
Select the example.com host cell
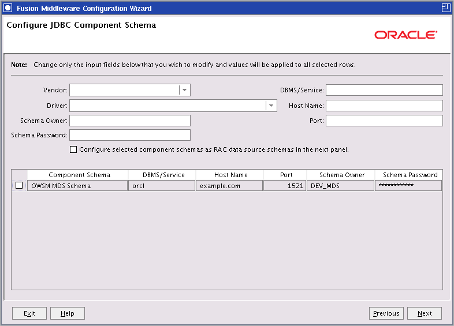coord(229,186)
